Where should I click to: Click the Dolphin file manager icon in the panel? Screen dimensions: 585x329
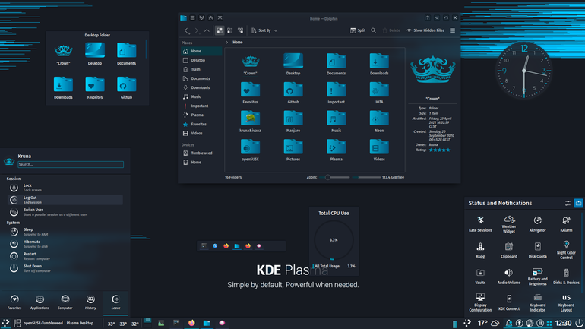(x=207, y=323)
